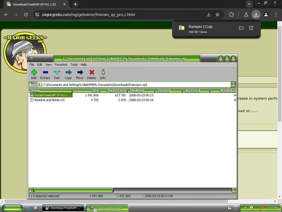
Task: Click modified date 2006-03-23 00:18
Action: coord(141,100)
